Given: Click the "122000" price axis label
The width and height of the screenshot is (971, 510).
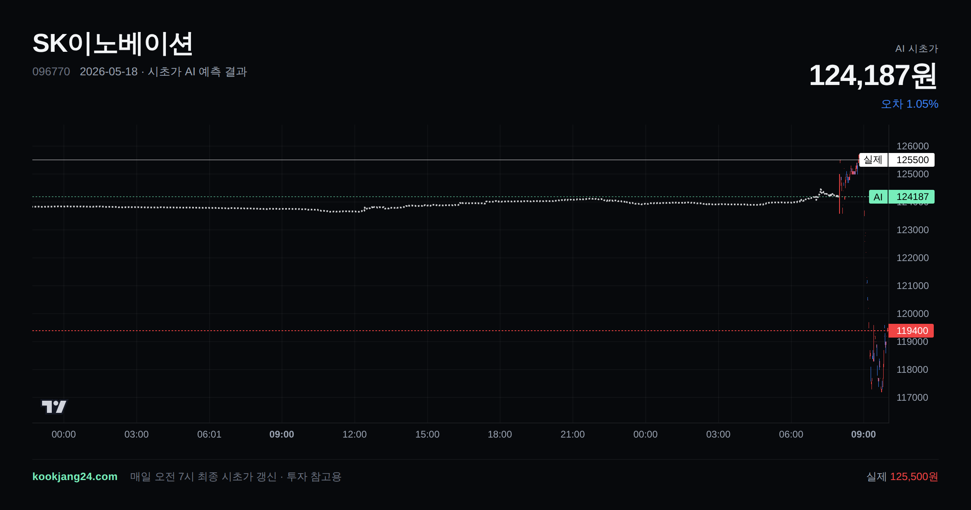Looking at the screenshot, I should [913, 258].
